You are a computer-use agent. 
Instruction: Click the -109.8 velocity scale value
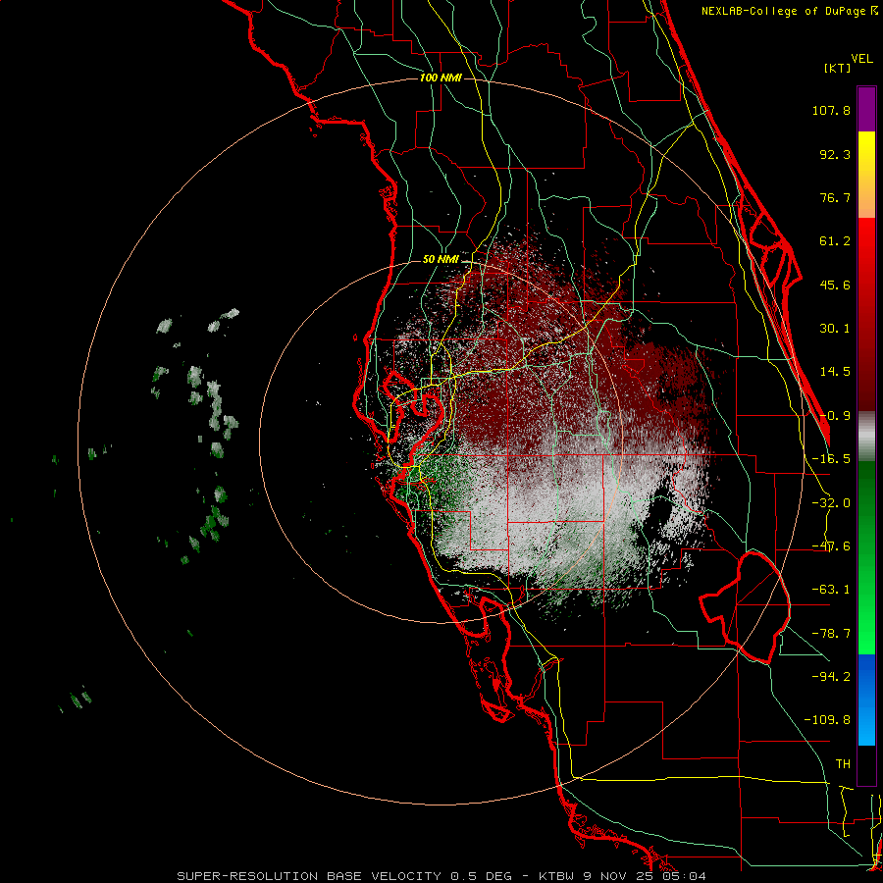coord(828,720)
